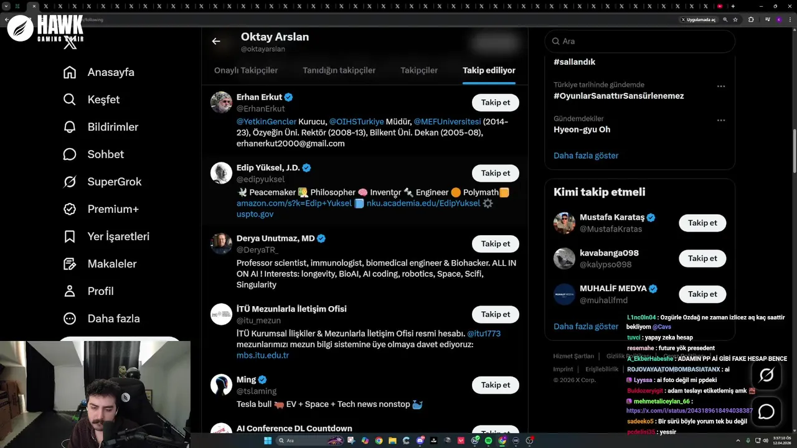Open x.com status link in stream chat
Viewport: 797px width, 448px height.
[x=689, y=411]
